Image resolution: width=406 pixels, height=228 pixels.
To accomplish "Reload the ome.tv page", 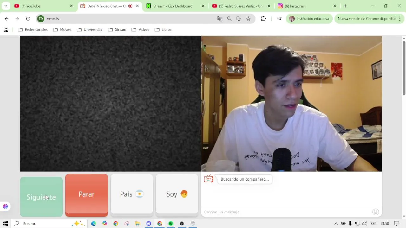I will pyautogui.click(x=28, y=19).
